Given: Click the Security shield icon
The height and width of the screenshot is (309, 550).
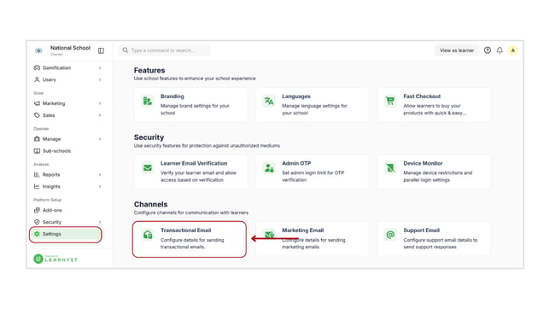Looking at the screenshot, I should coord(37,222).
